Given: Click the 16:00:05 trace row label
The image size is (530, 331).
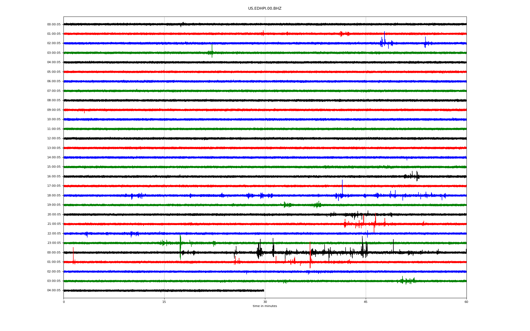Looking at the screenshot, I should point(54,177).
